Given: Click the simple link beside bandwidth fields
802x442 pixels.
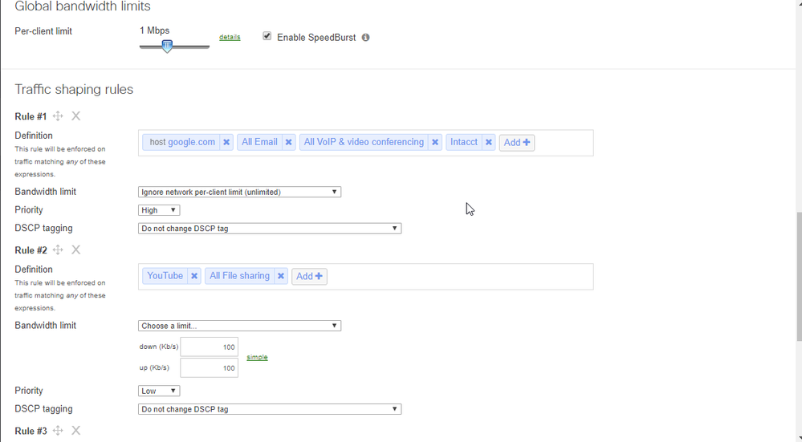Looking at the screenshot, I should pyautogui.click(x=257, y=357).
